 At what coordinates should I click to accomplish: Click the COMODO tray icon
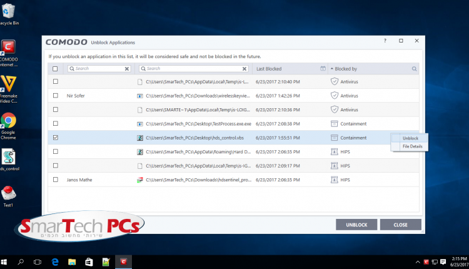point(426,262)
